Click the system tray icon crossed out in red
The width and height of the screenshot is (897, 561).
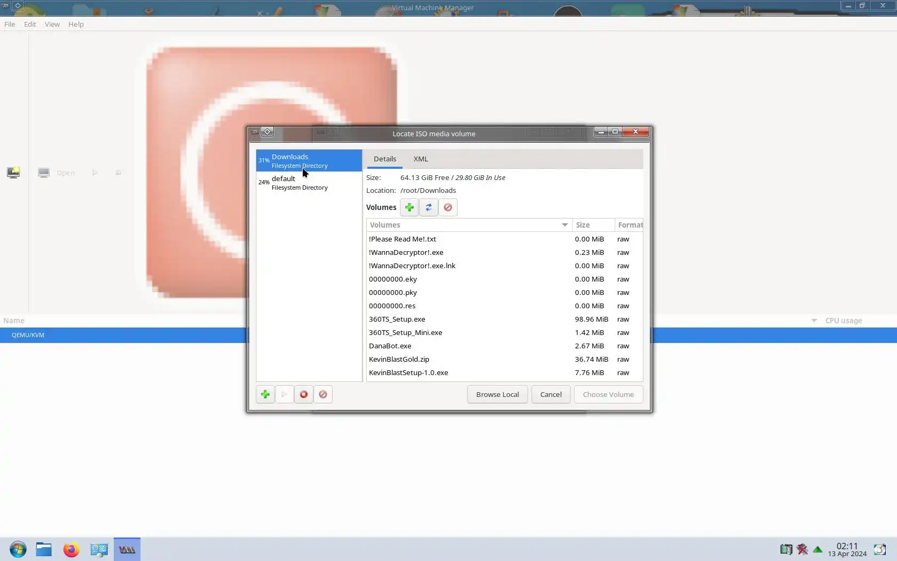coord(802,549)
